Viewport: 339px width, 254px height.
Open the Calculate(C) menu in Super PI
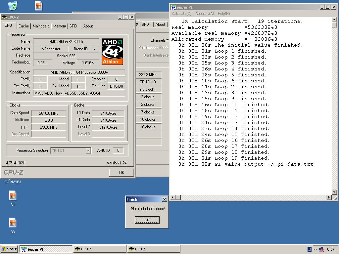pyautogui.click(x=182, y=14)
